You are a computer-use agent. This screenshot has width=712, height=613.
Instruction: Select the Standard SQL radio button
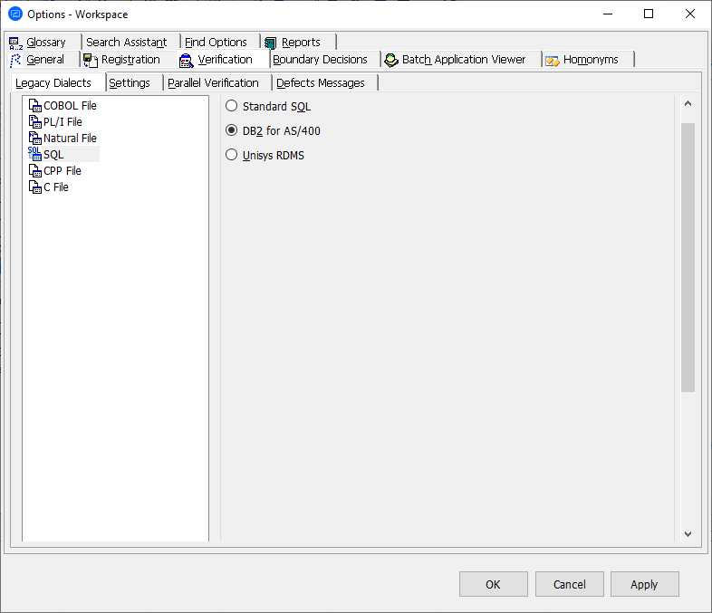(232, 107)
